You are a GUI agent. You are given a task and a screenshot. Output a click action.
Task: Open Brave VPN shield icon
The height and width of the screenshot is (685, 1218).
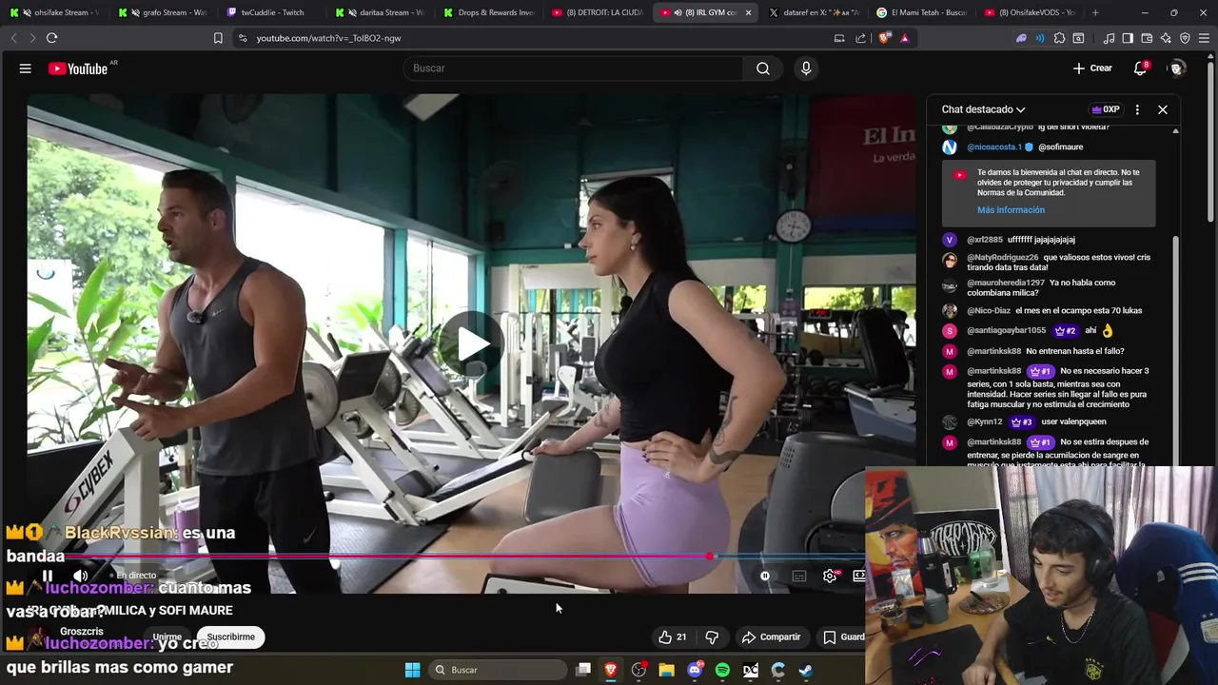[x=1185, y=38]
